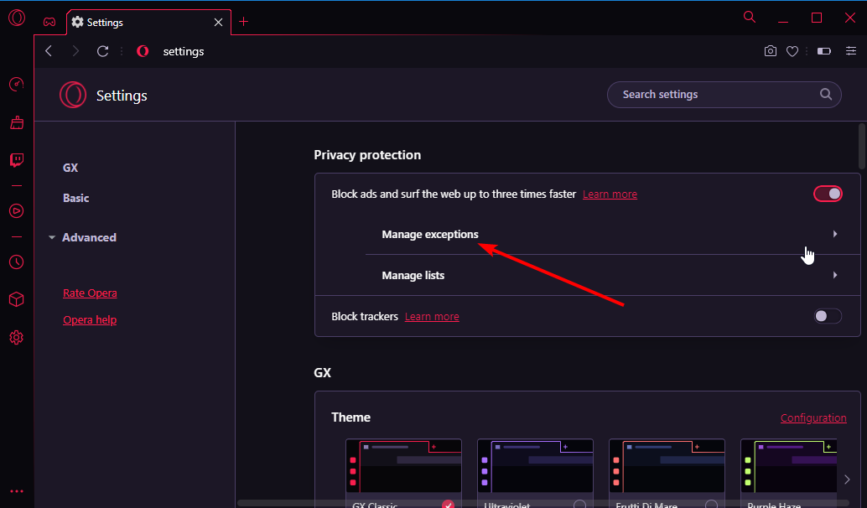Choose the Ultraviolet theme thumbnail
This screenshot has width=867, height=508.
(x=535, y=466)
